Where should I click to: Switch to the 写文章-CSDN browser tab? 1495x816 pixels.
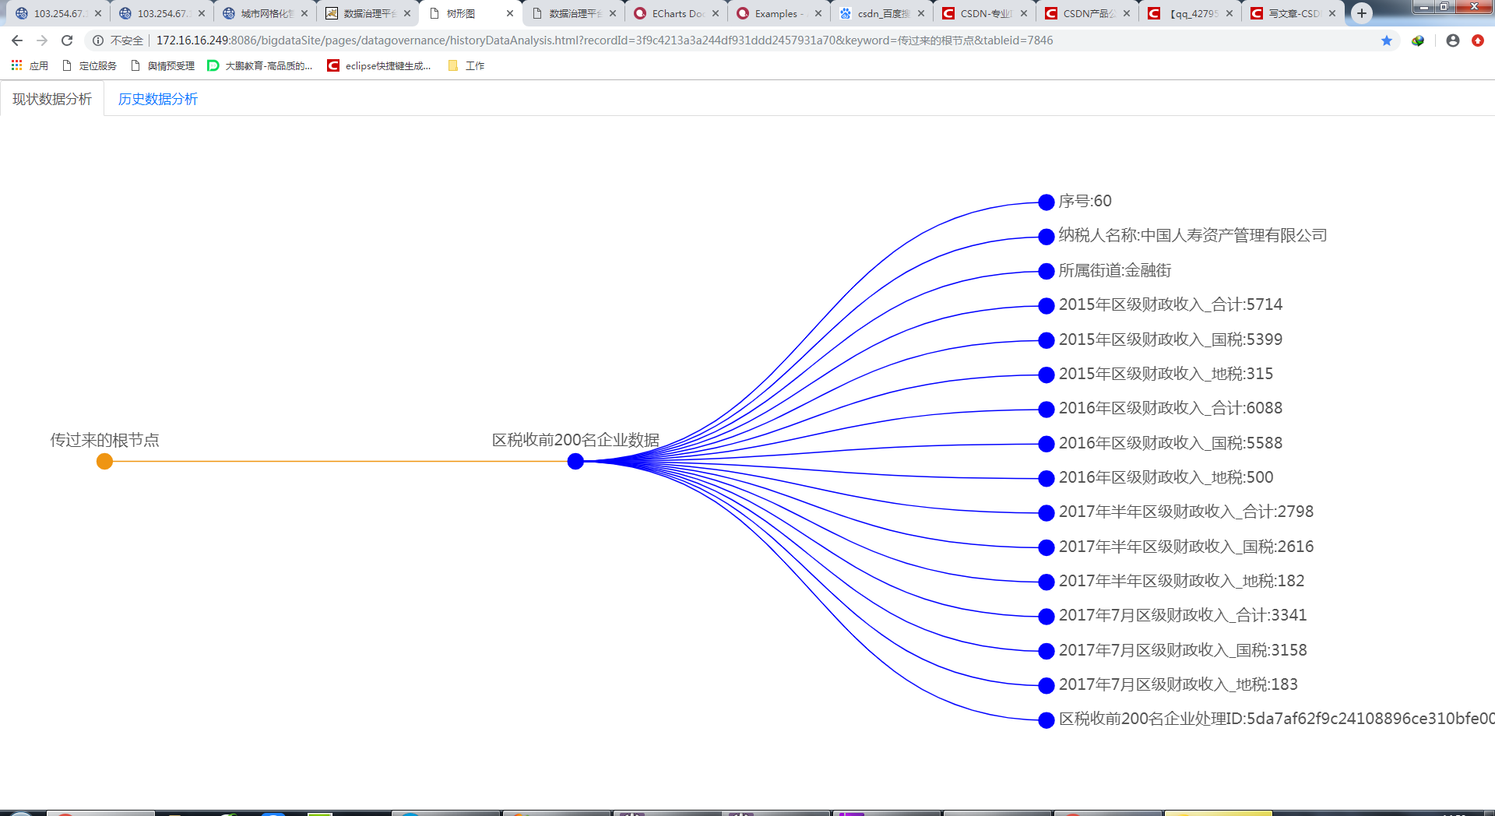click(1293, 13)
